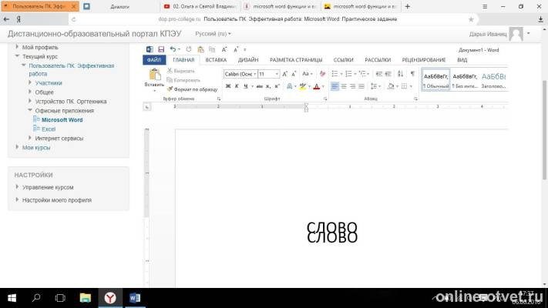Click the clear formatting eraser icon

point(322,74)
